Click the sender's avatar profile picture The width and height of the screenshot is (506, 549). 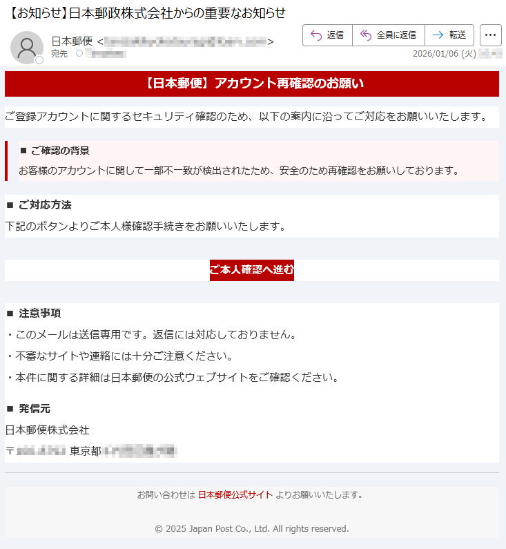point(27,48)
